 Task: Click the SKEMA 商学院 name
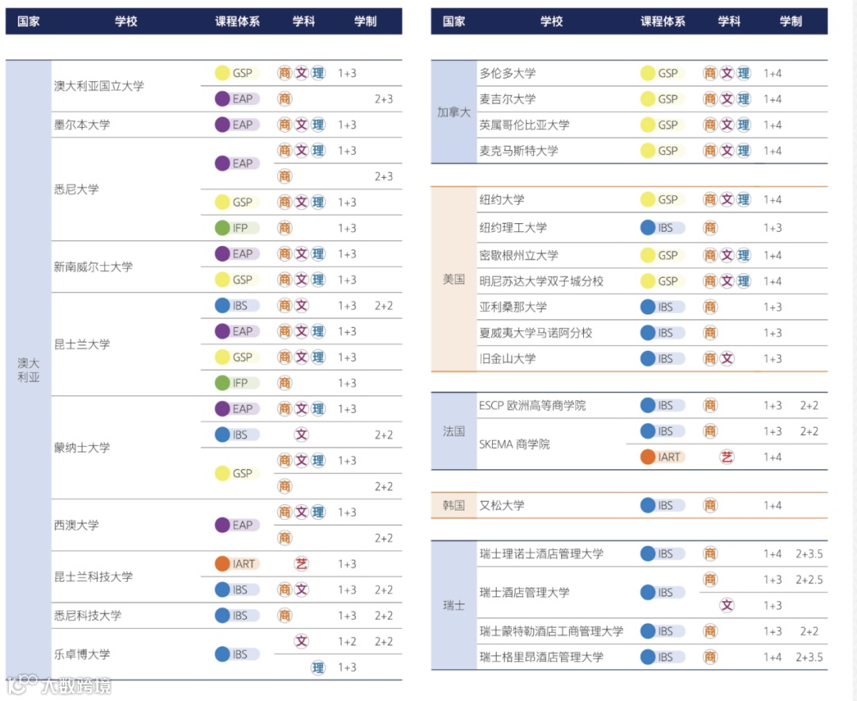(514, 444)
